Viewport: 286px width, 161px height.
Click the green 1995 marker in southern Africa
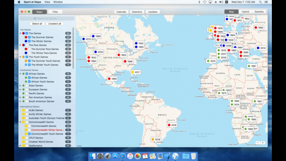tap(252, 119)
